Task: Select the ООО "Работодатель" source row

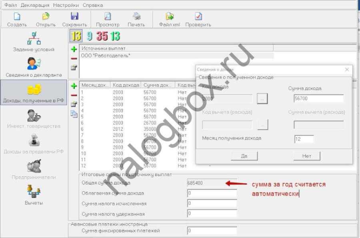Action: coord(176,56)
